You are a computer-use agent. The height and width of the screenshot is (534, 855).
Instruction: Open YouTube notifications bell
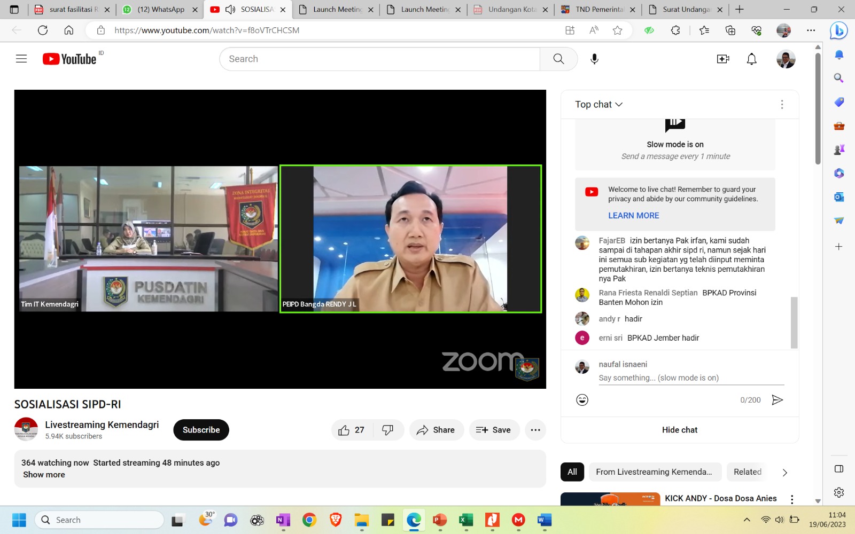click(751, 59)
